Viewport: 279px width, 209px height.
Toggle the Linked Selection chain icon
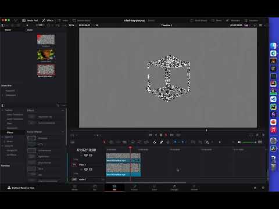161,142
